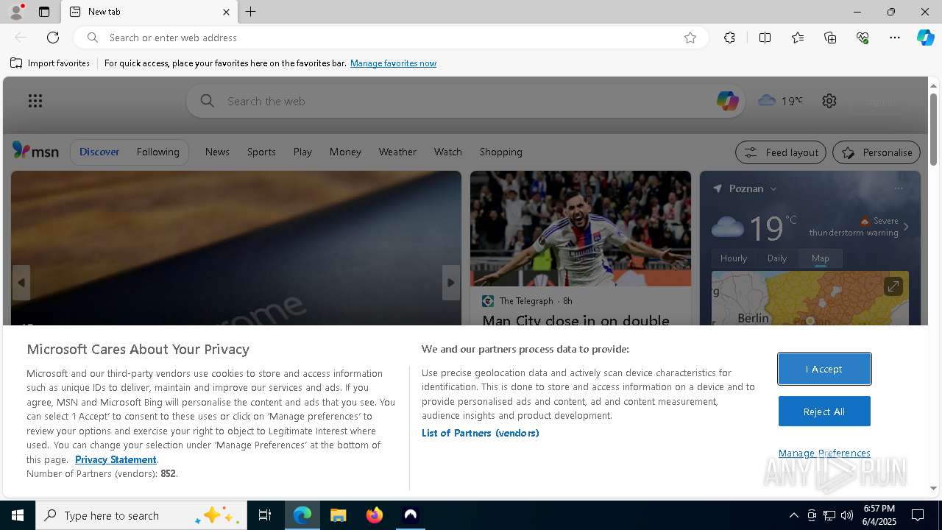
Task: Open the Extensions puzzle icon
Action: [729, 38]
